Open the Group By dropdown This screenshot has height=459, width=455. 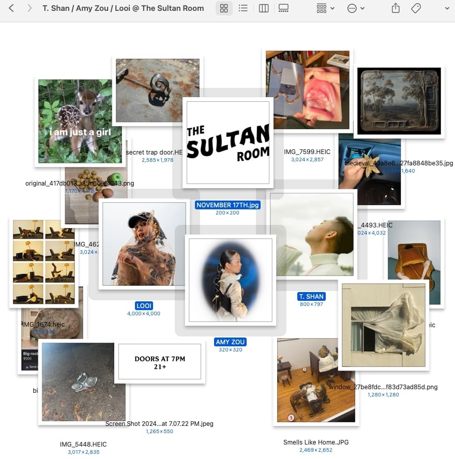325,8
